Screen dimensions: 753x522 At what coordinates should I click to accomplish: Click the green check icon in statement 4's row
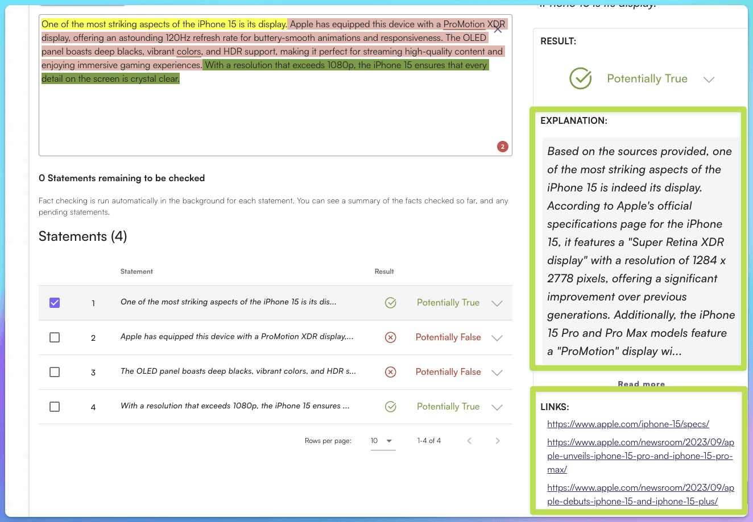click(x=391, y=407)
